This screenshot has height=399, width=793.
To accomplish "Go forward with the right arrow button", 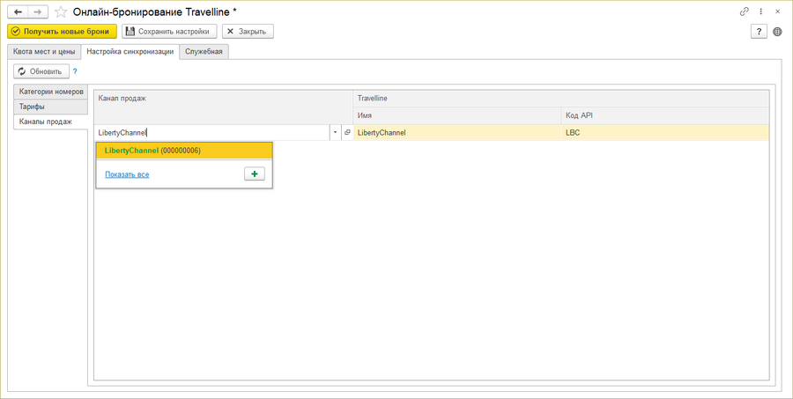I will coord(38,11).
